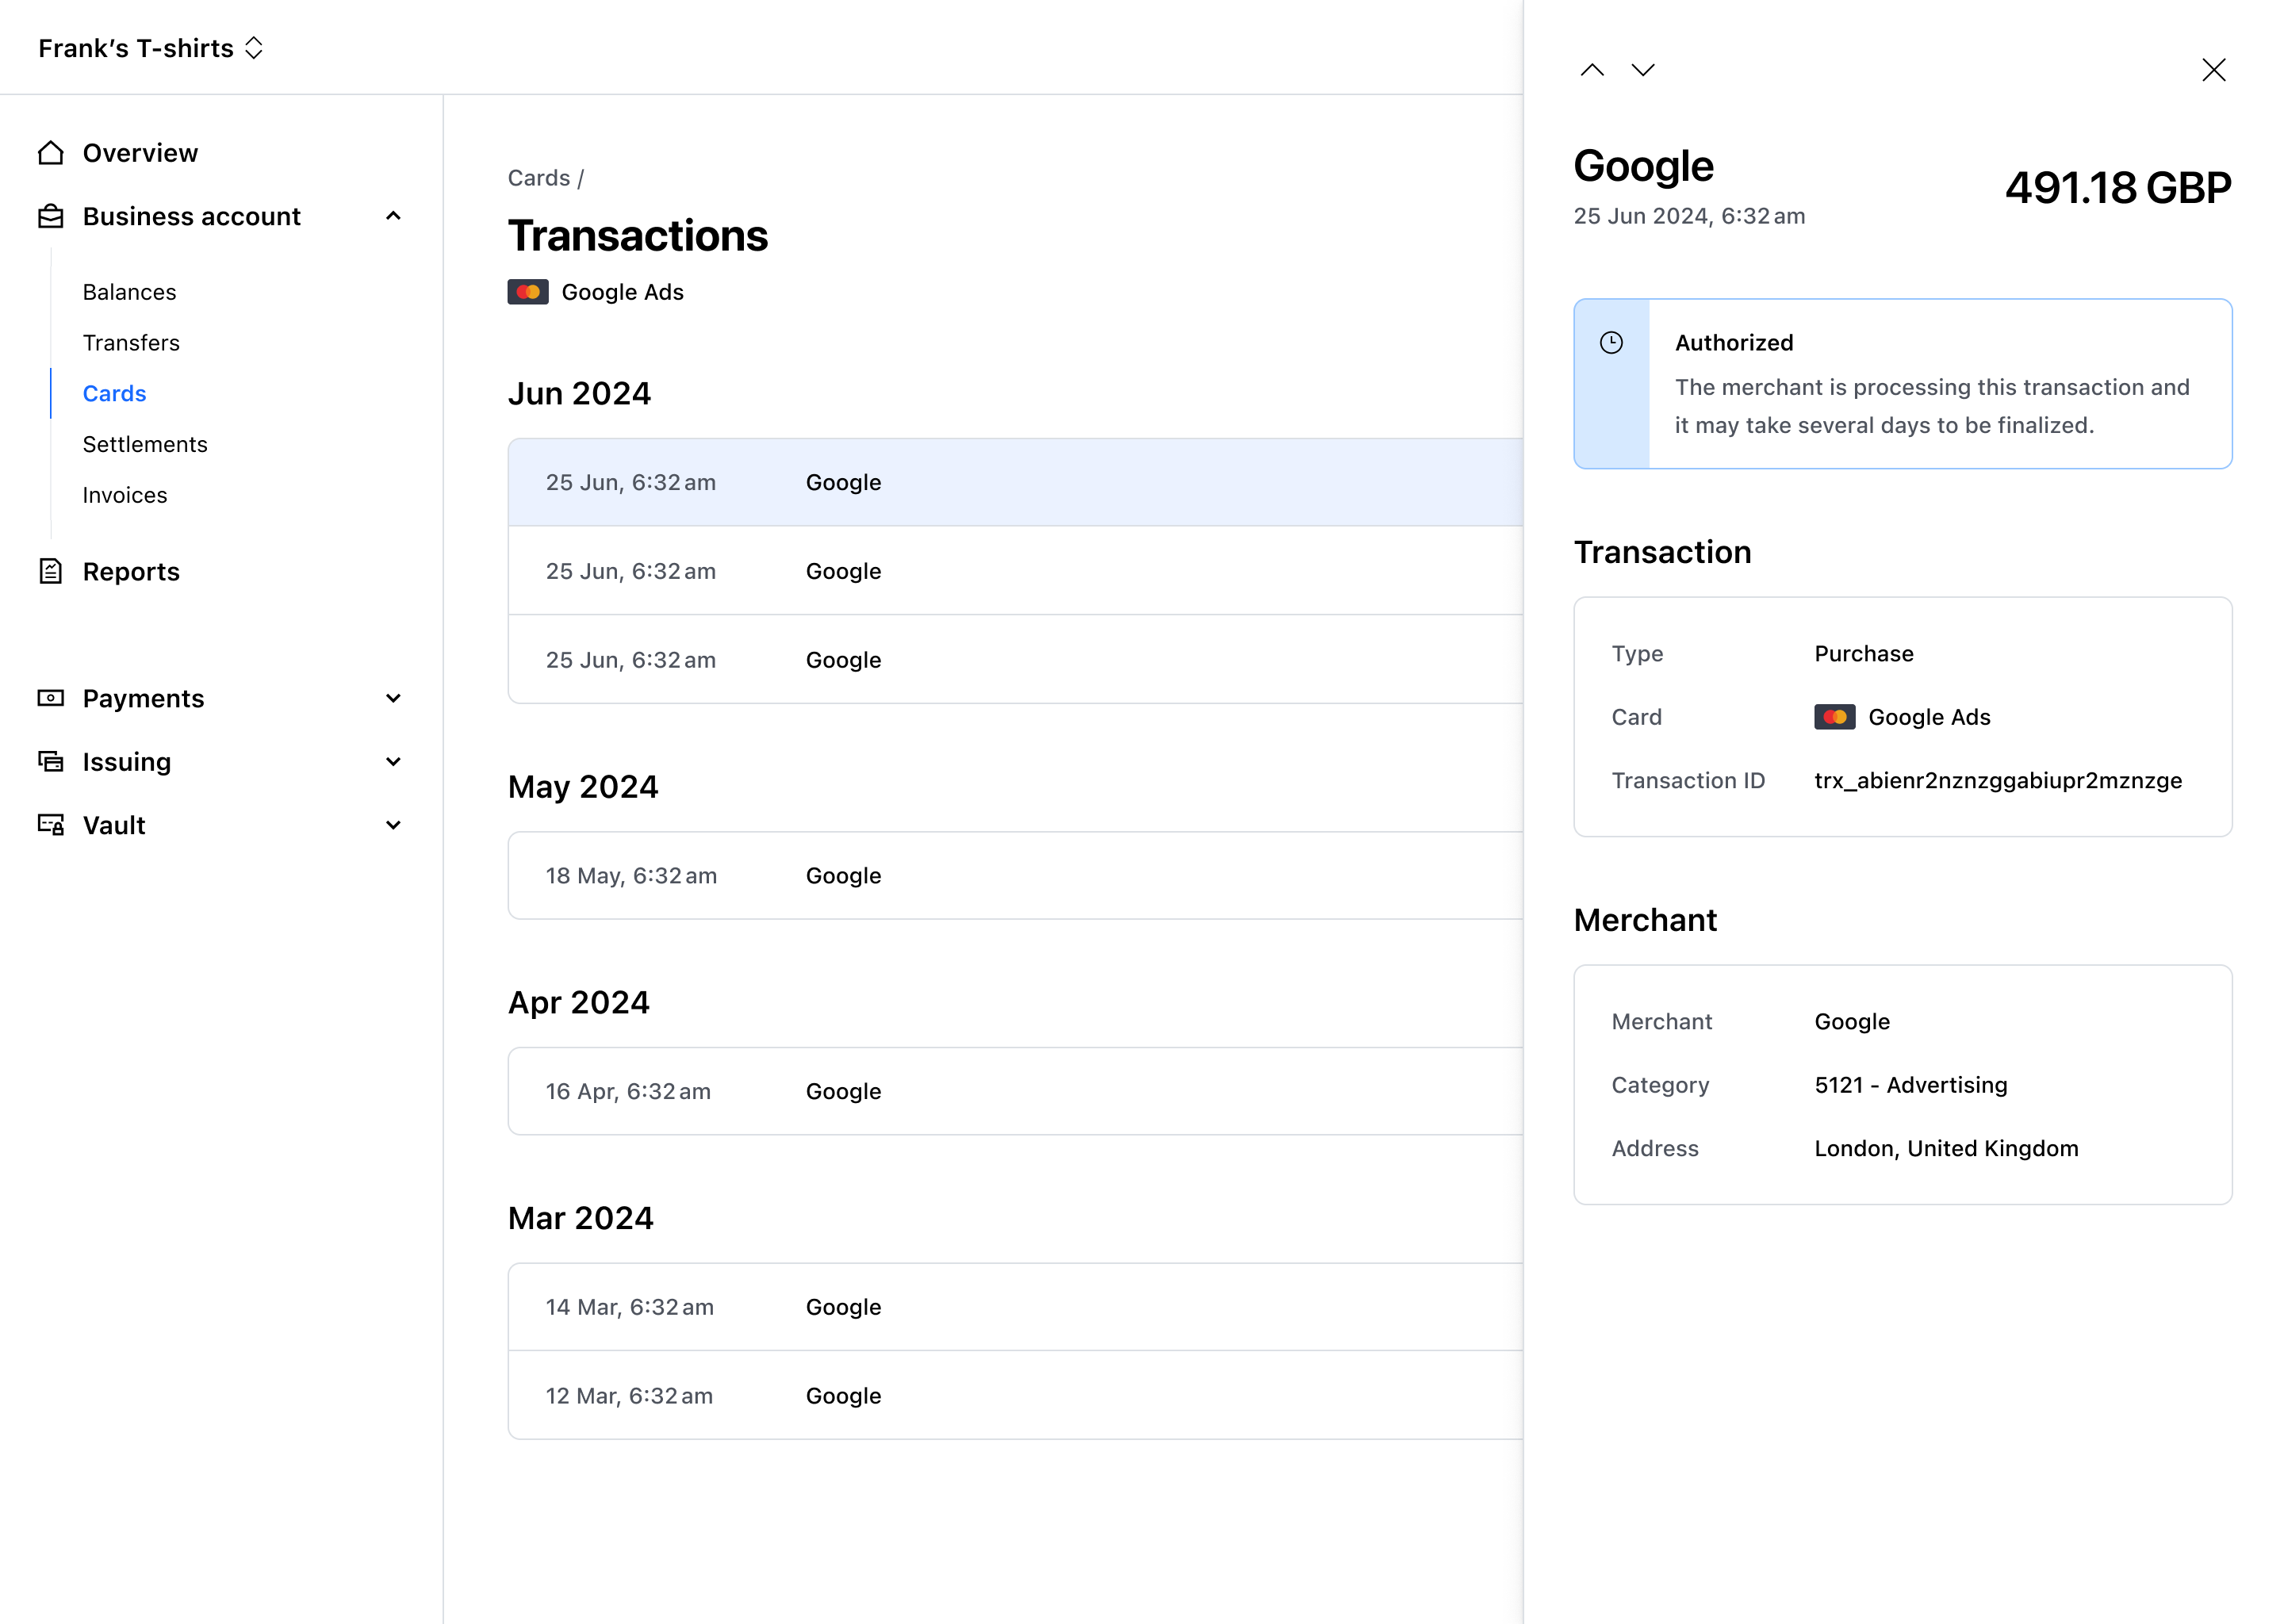Open Settlements in the sidebar
Viewport: 2284px width, 1624px height.
click(x=145, y=444)
